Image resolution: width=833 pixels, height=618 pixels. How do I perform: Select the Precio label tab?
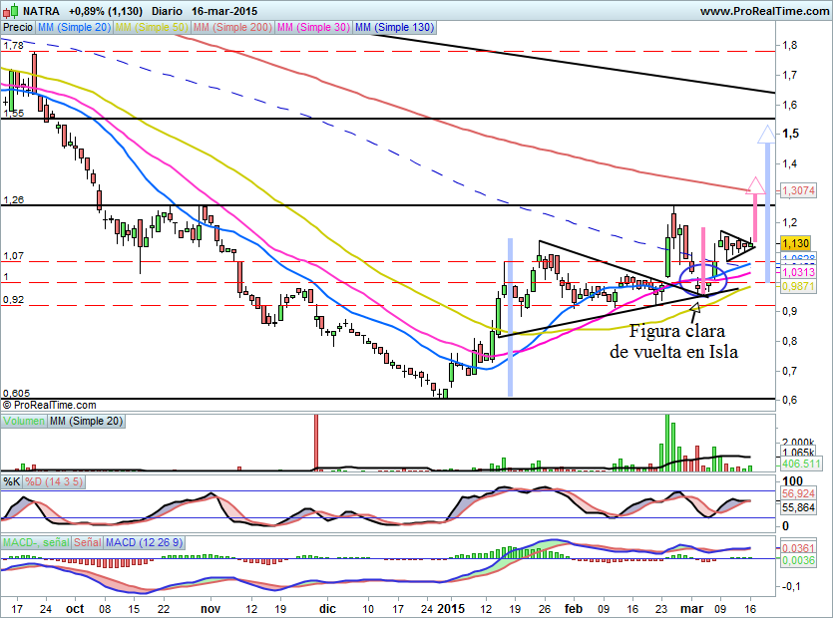tap(18, 27)
